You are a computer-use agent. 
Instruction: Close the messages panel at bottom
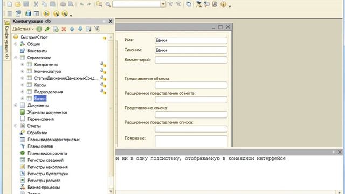[340, 152]
